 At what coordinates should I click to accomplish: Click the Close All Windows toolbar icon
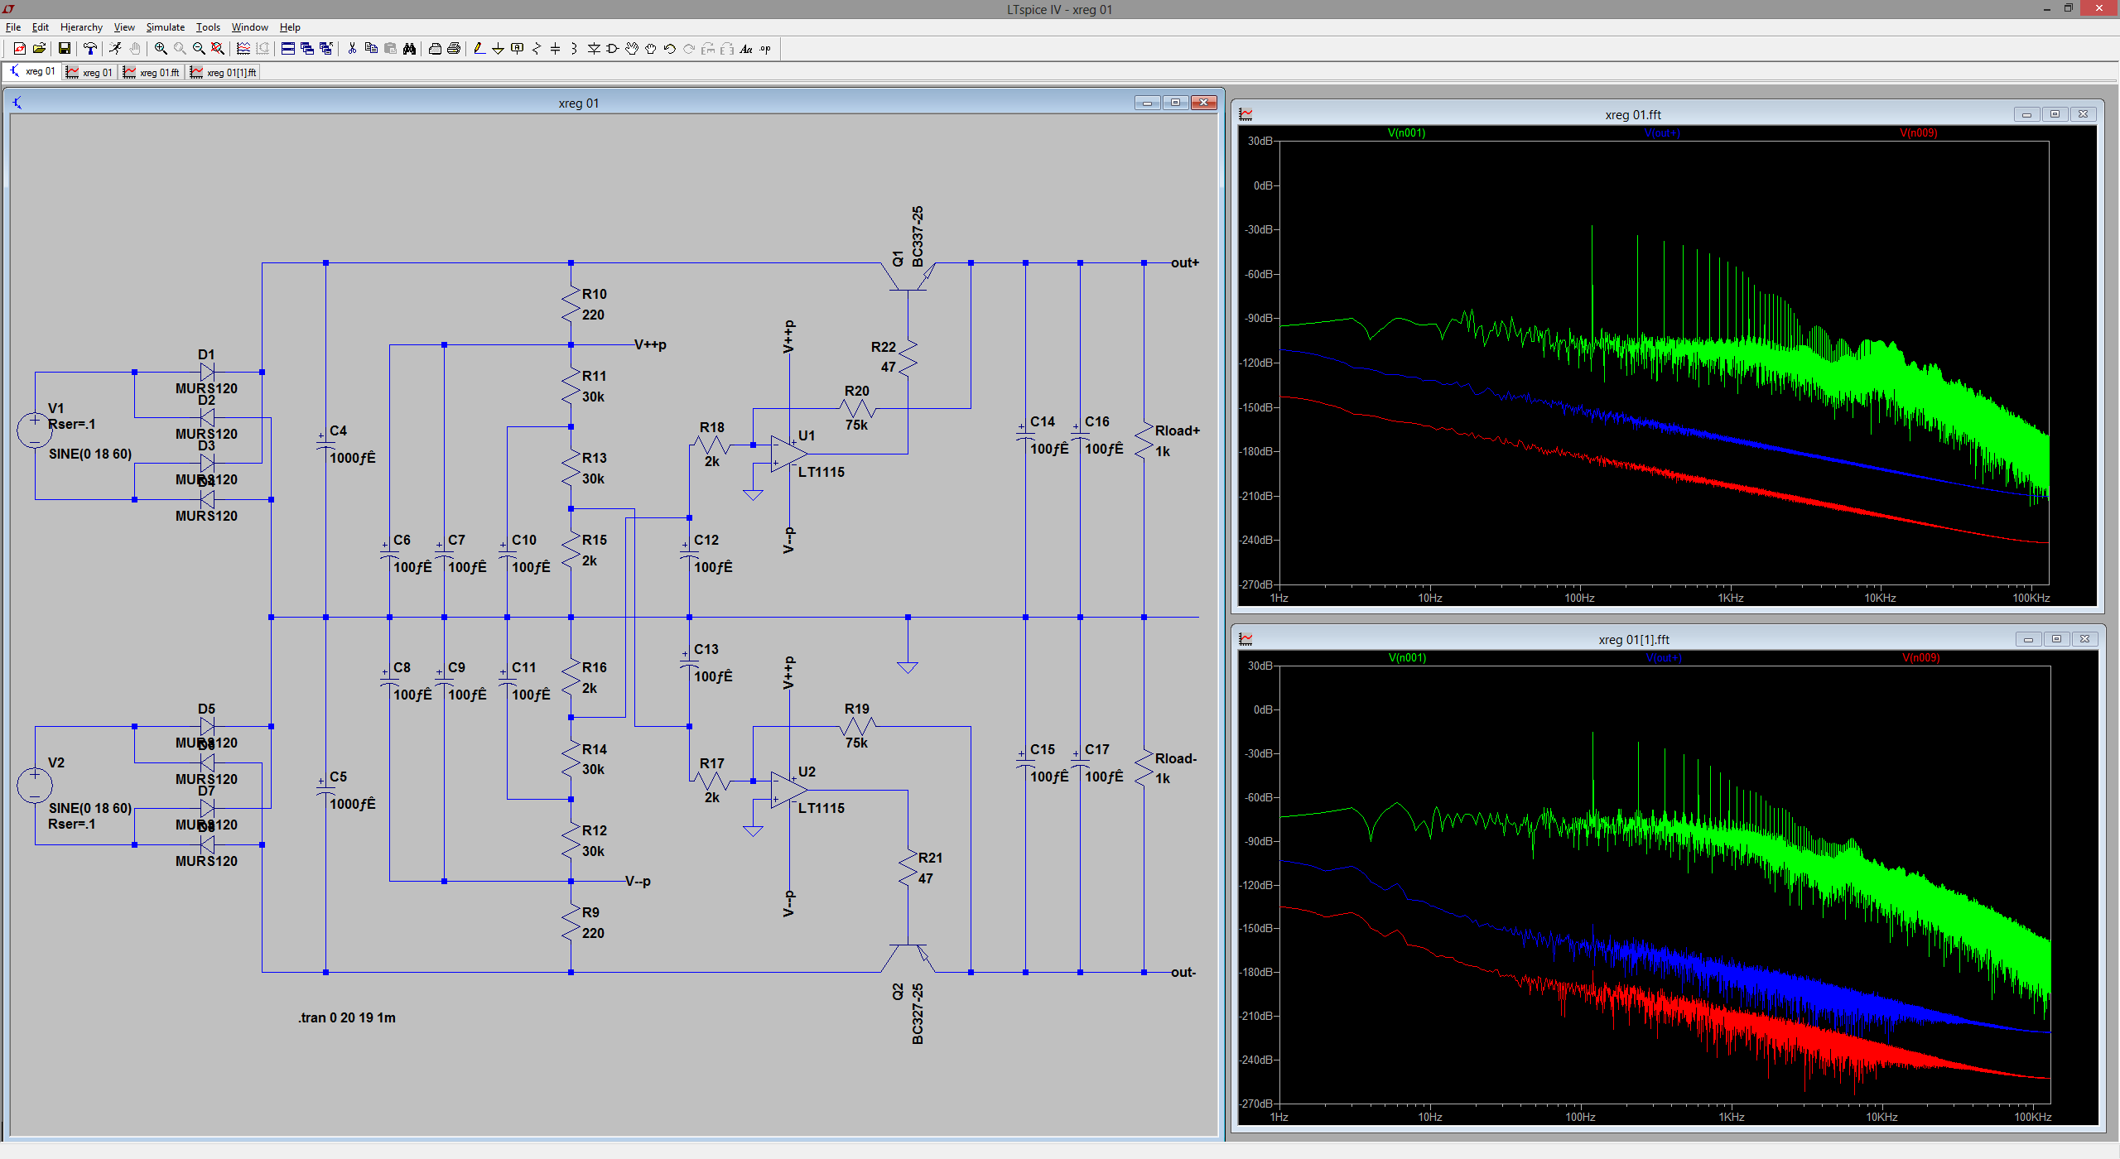[326, 49]
